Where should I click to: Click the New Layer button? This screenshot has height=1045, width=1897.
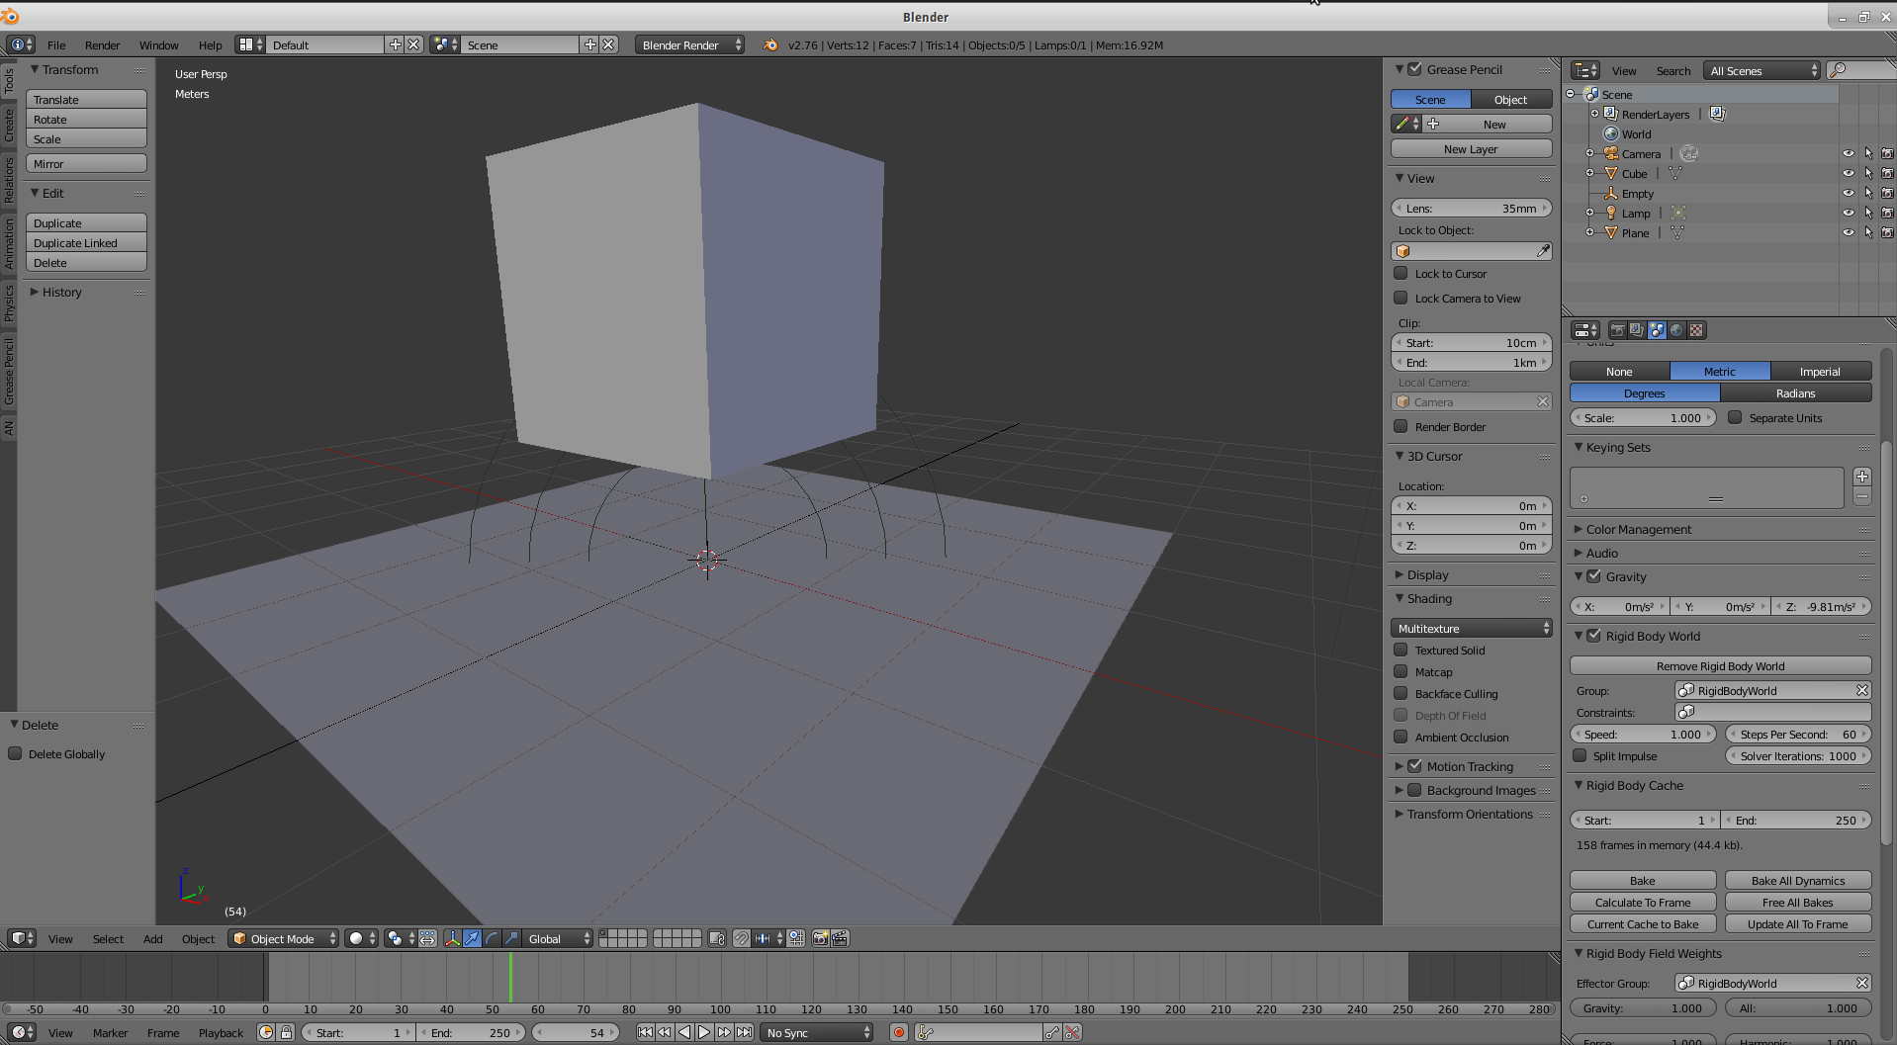(1471, 148)
